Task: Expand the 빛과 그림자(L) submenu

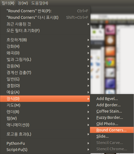Action: (45, 59)
